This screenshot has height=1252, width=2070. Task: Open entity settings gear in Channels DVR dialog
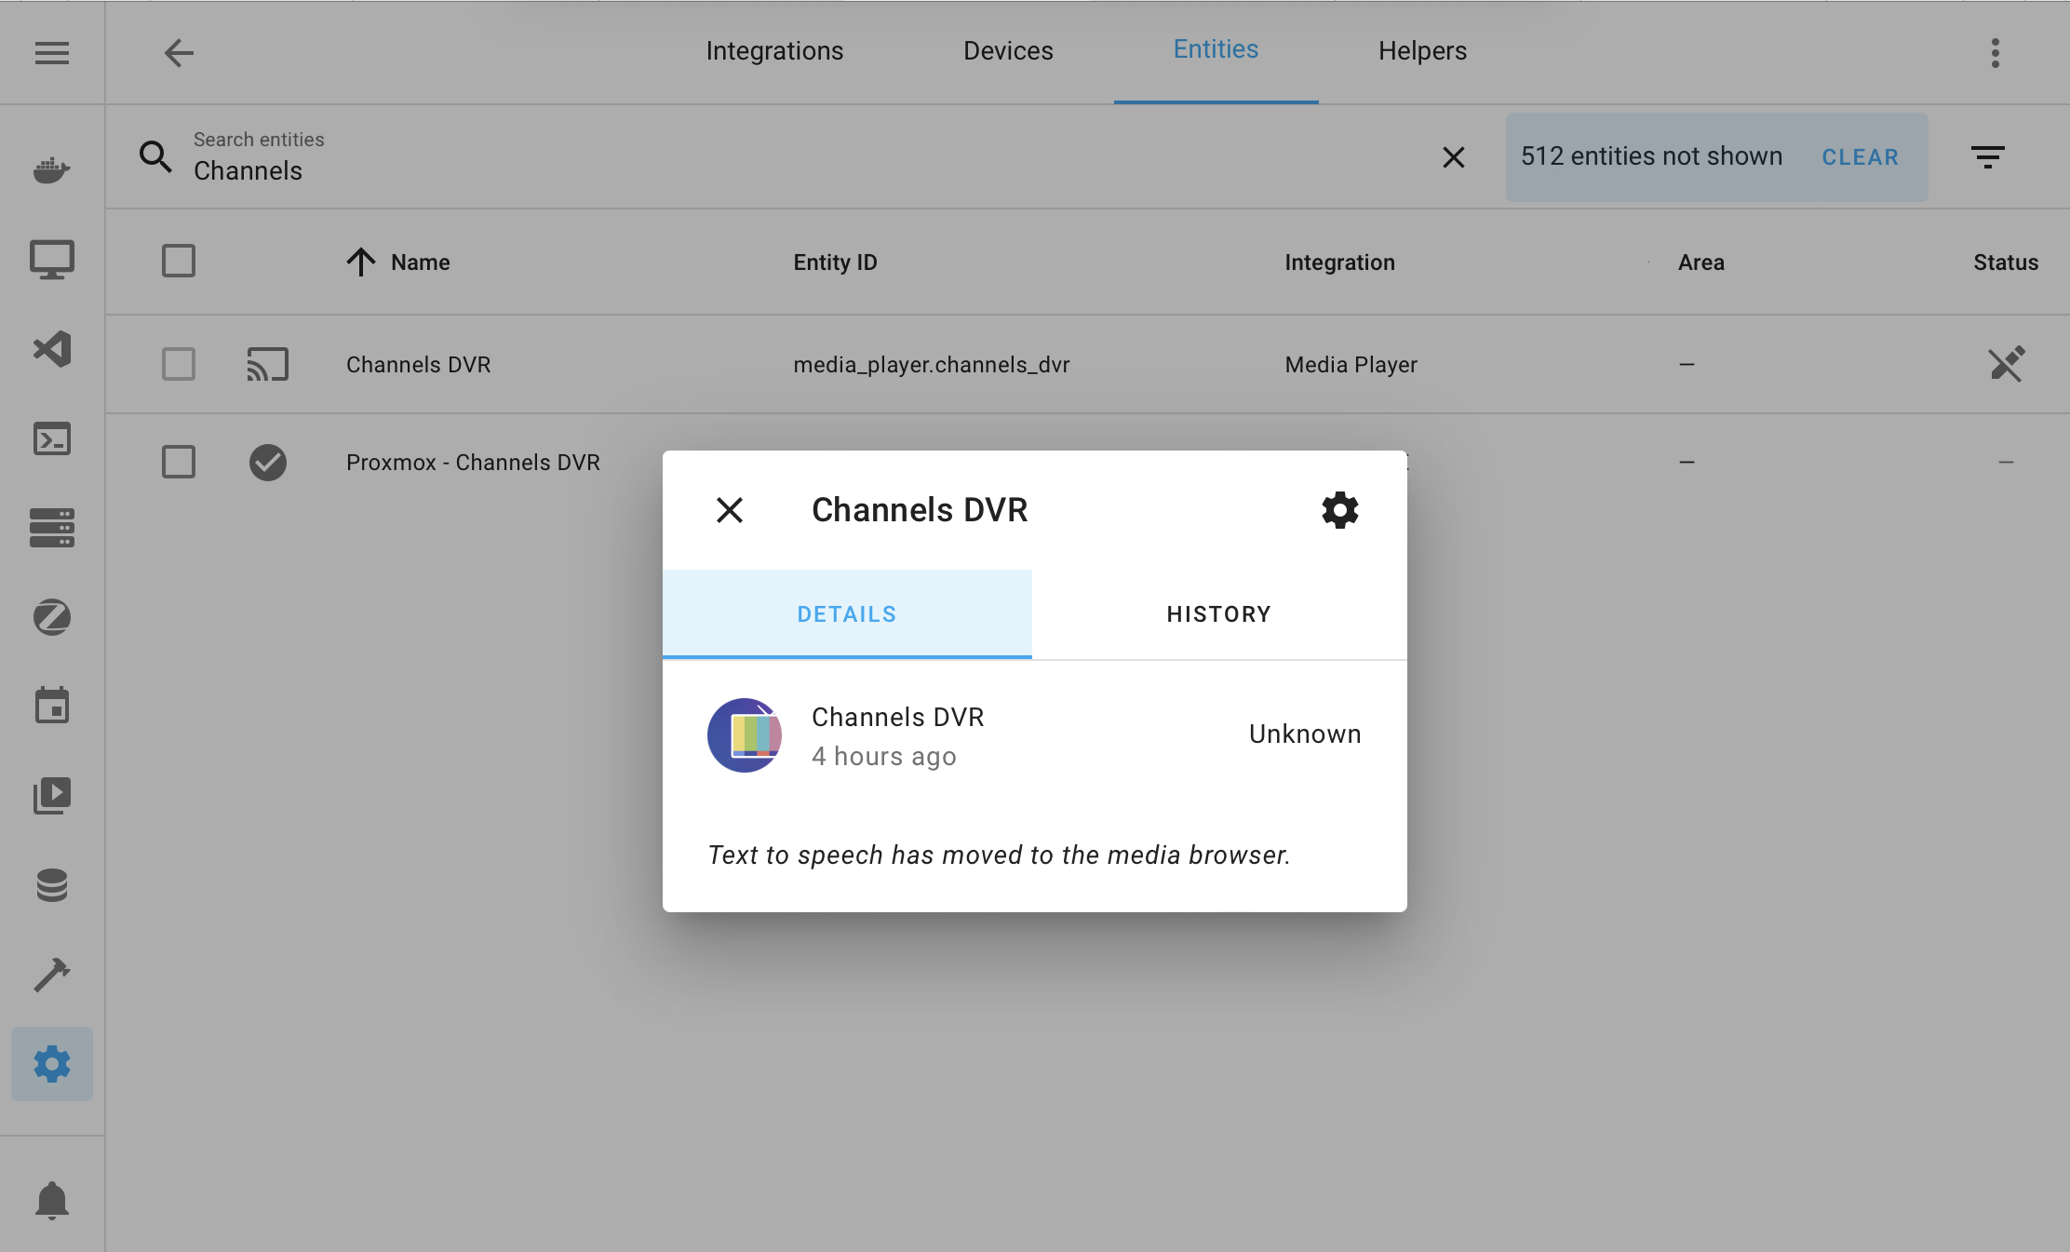1339,510
